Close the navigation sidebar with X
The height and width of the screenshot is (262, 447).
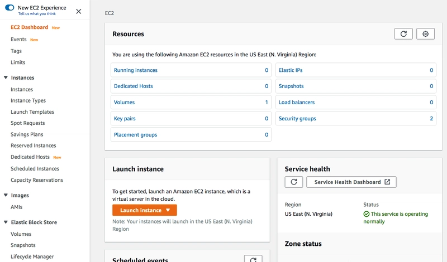[79, 11]
